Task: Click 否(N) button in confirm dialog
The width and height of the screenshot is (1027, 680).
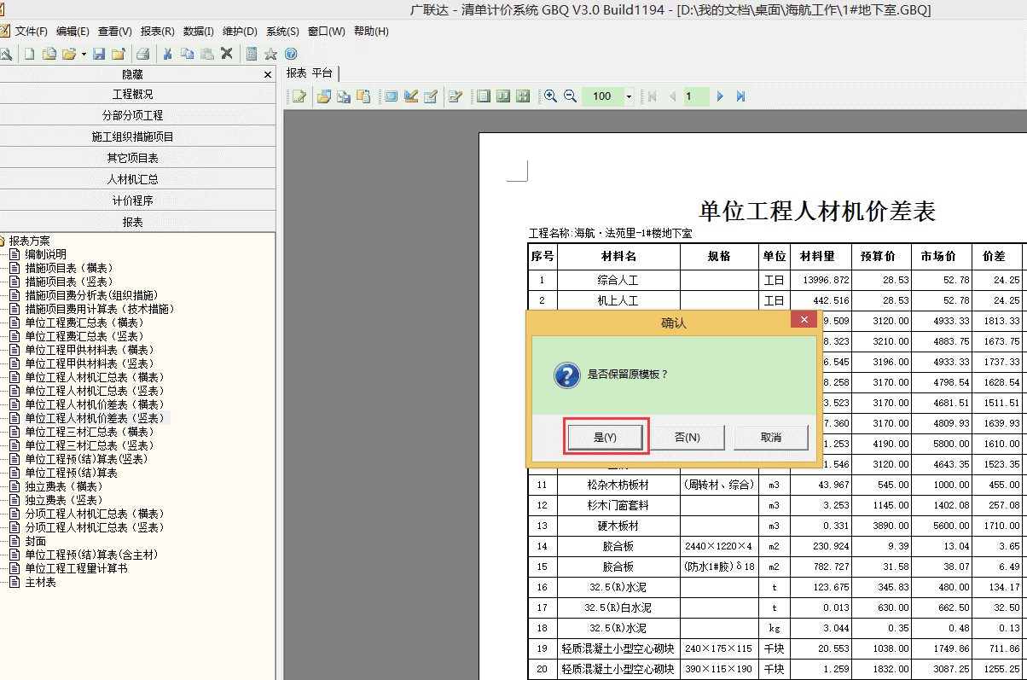Action: (x=688, y=438)
